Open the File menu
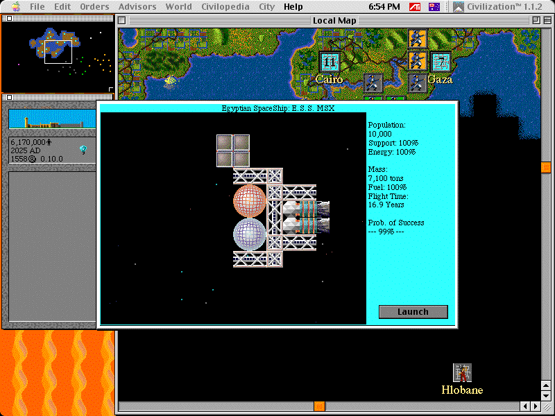This screenshot has height=416, width=555. coord(37,7)
